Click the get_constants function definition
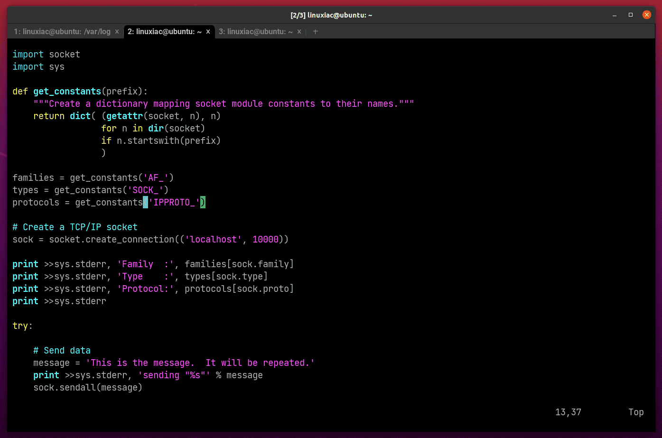Image resolution: width=662 pixels, height=438 pixels. pyautogui.click(x=66, y=91)
